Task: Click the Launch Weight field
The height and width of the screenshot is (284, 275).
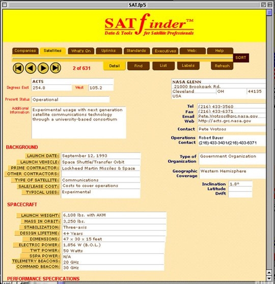Action: click(114, 215)
